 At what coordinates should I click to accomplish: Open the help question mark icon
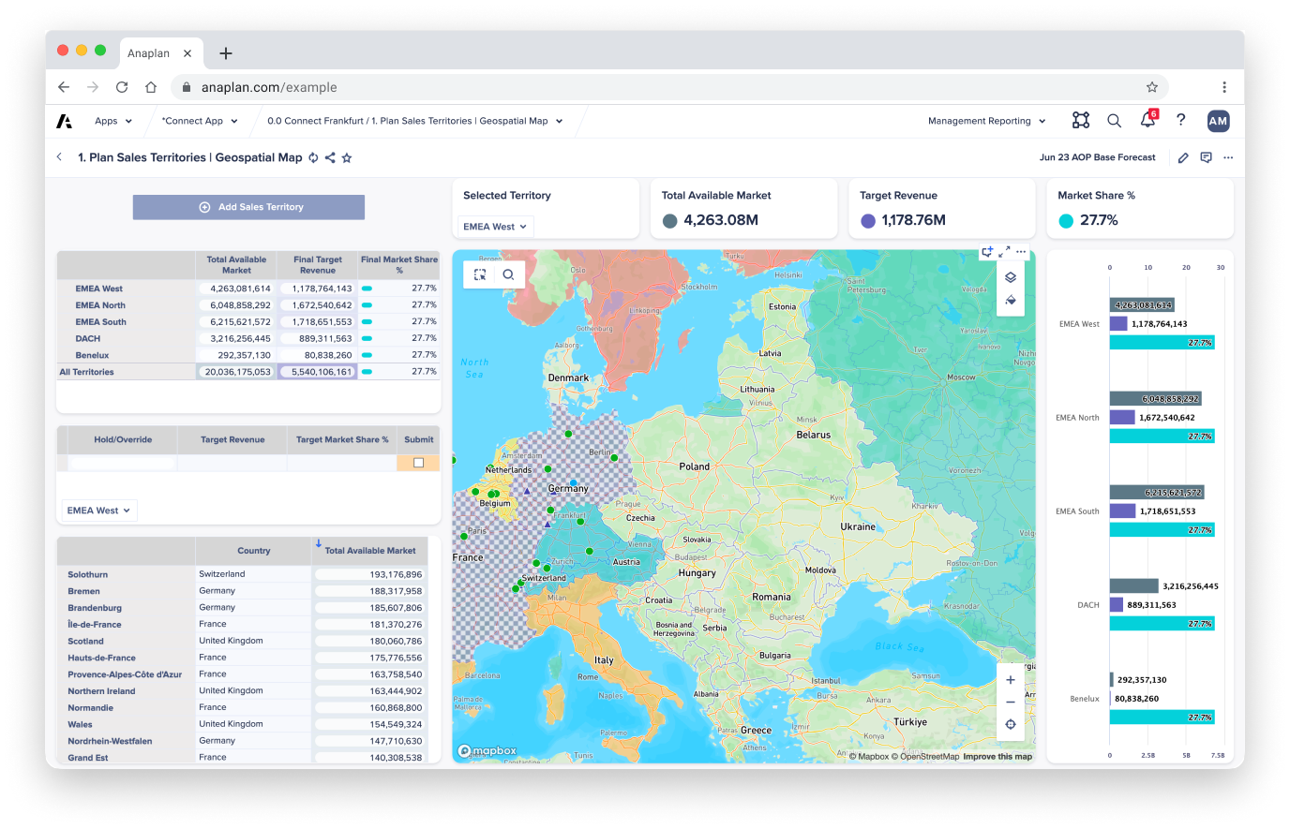(1180, 120)
